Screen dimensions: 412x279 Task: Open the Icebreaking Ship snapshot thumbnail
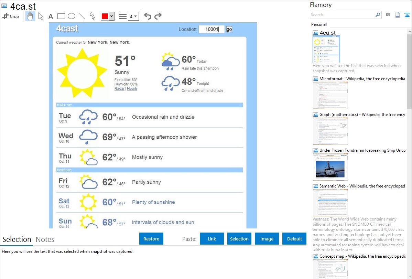tap(330, 167)
